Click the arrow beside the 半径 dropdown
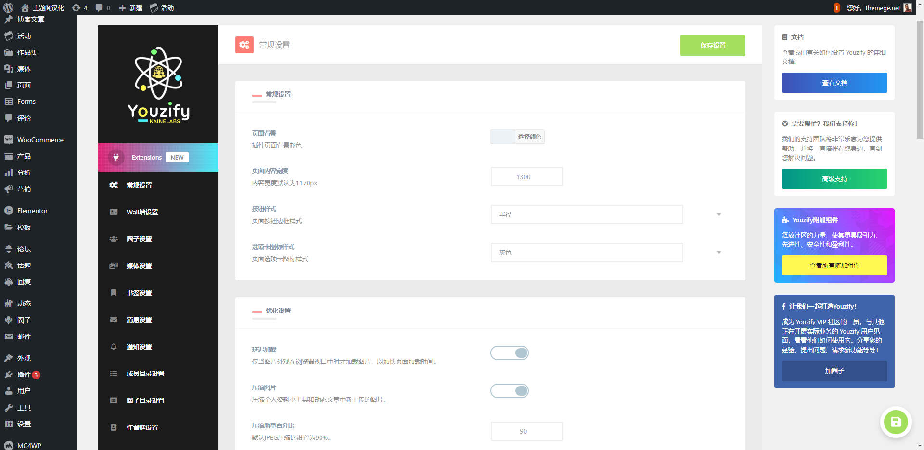 [x=719, y=215]
